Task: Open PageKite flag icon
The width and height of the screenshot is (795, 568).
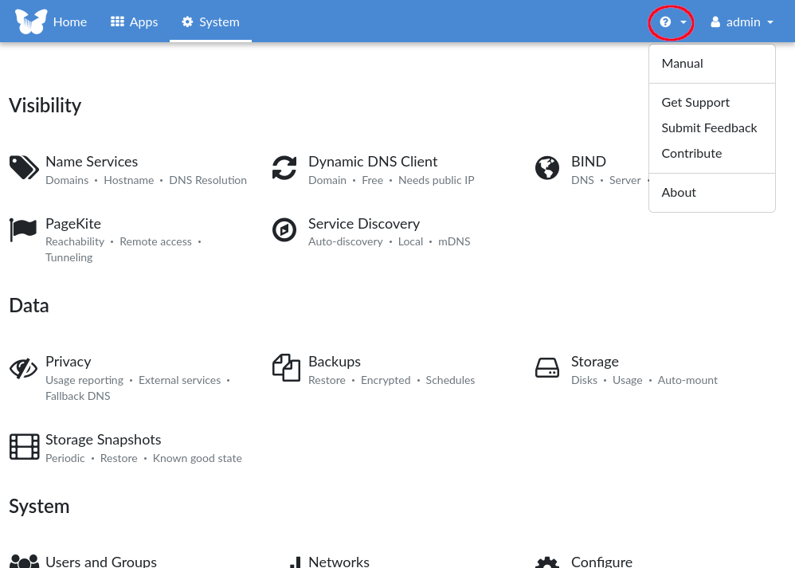Action: click(24, 229)
